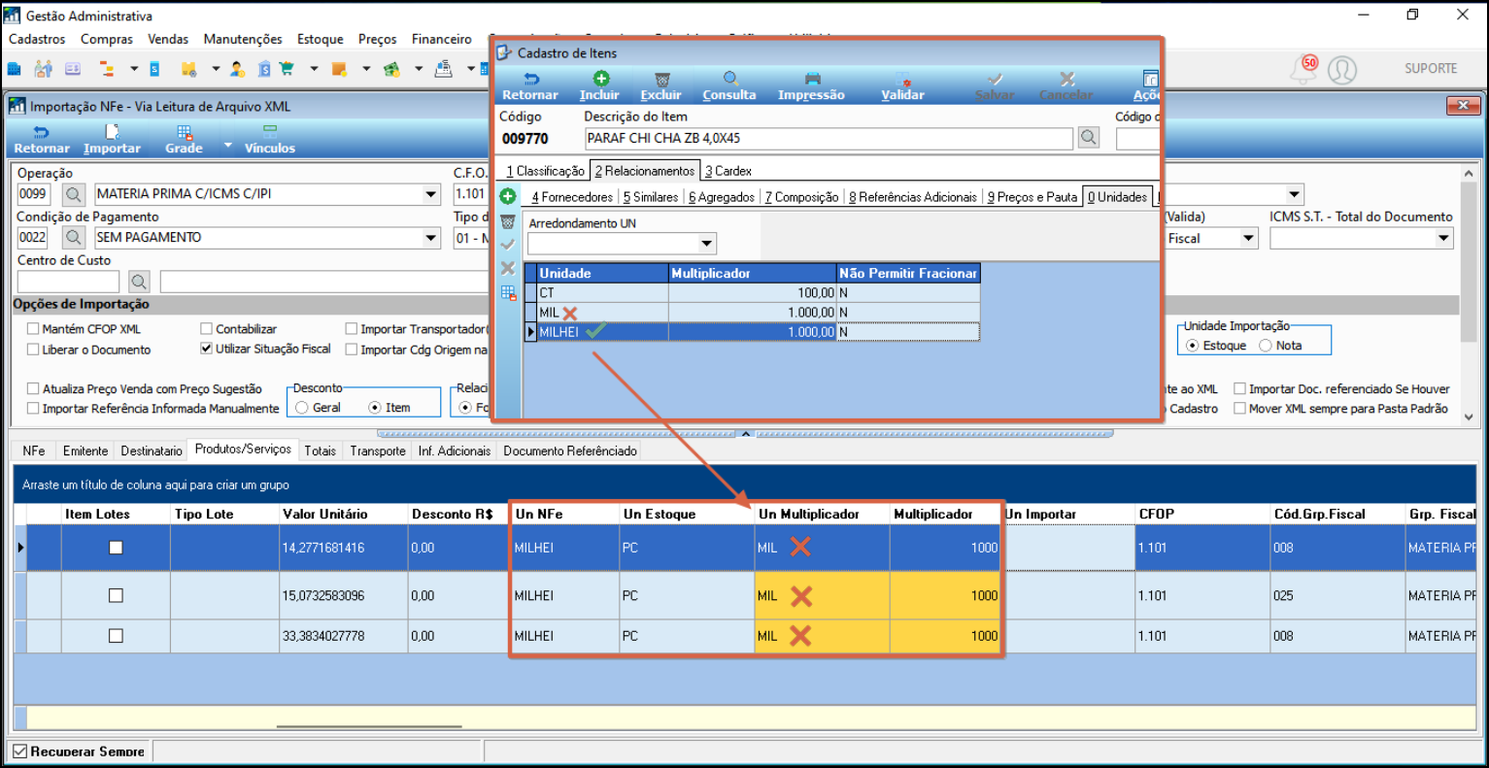The width and height of the screenshot is (1489, 768).
Task: Click the search icon next to Operação code
Action: (74, 194)
